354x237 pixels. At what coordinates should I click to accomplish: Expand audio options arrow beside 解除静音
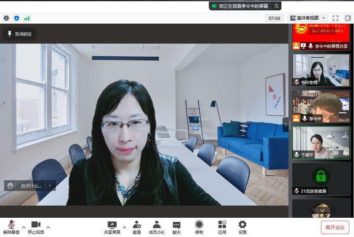pos(23,227)
